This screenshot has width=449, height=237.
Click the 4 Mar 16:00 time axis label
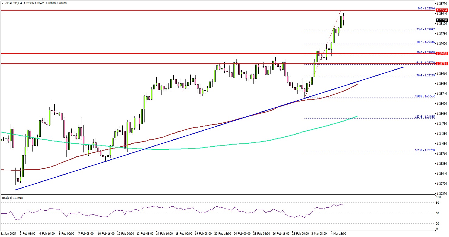(338, 234)
